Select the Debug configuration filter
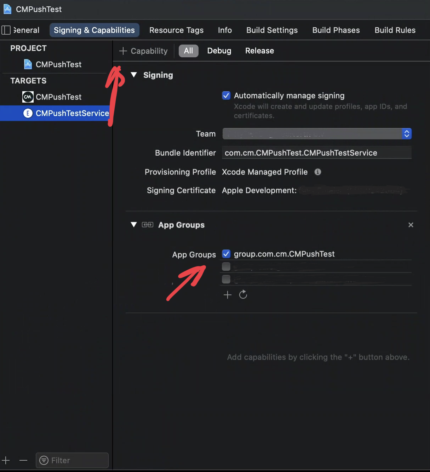The height and width of the screenshot is (472, 430). tap(219, 51)
